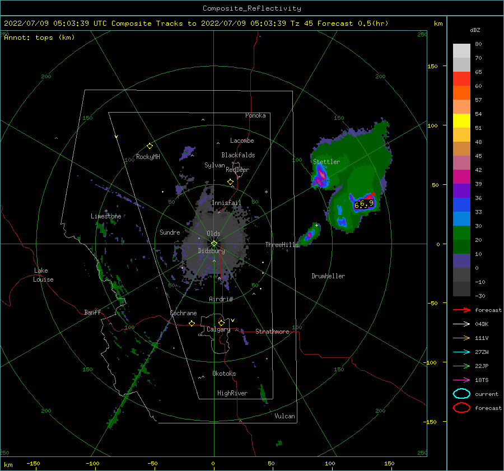Viewport: 504px width, 471px height.
Task: Click the Ponoka town label
Action: [255, 115]
